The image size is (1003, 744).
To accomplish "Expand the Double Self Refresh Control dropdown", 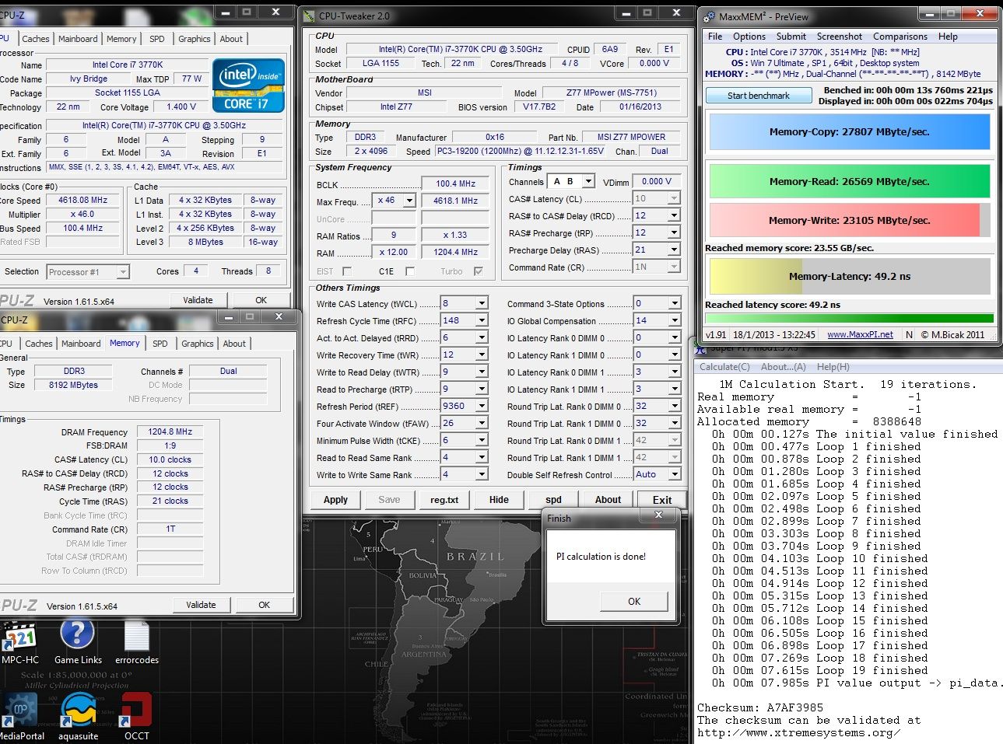I will (674, 474).
